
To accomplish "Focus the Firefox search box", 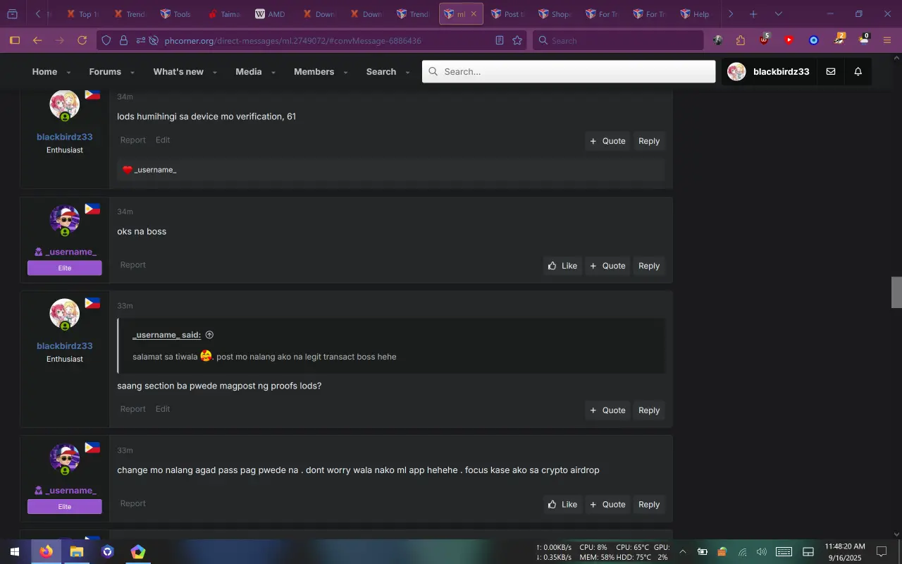I will (x=618, y=40).
